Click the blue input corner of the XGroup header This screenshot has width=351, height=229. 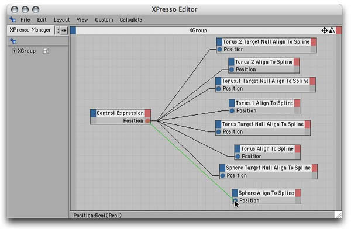73,30
